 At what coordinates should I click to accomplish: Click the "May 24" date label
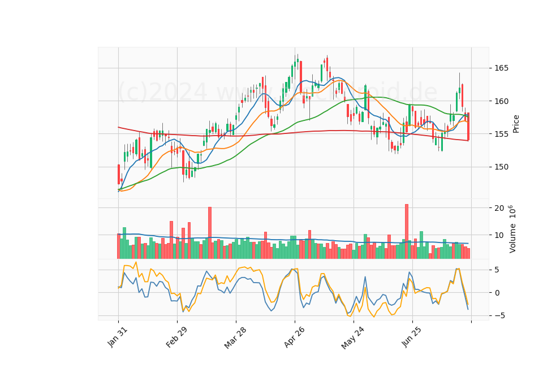[352, 337]
